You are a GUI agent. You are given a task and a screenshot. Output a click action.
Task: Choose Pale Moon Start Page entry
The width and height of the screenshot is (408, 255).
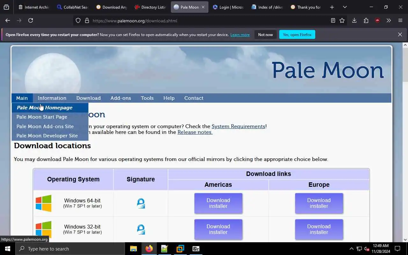(x=50, y=117)
